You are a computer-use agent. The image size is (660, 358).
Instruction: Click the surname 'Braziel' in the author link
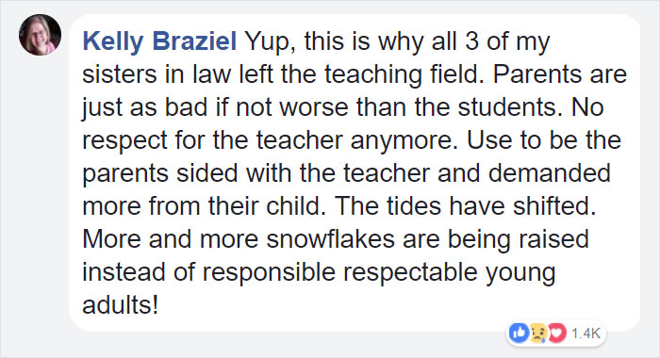coord(194,41)
